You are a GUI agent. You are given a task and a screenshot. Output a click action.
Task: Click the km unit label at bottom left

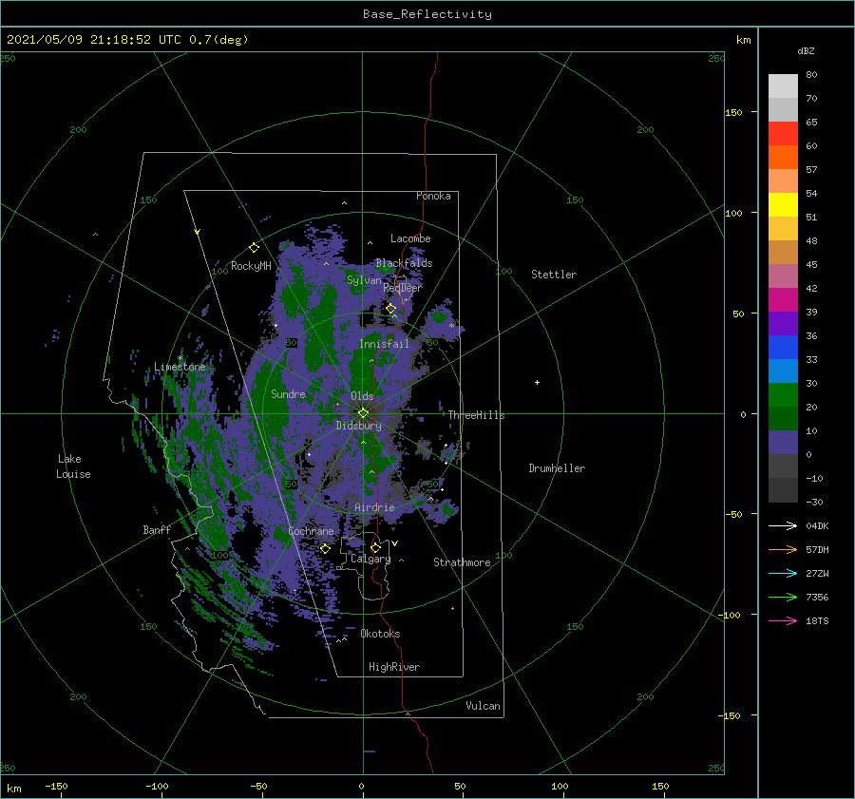click(13, 789)
